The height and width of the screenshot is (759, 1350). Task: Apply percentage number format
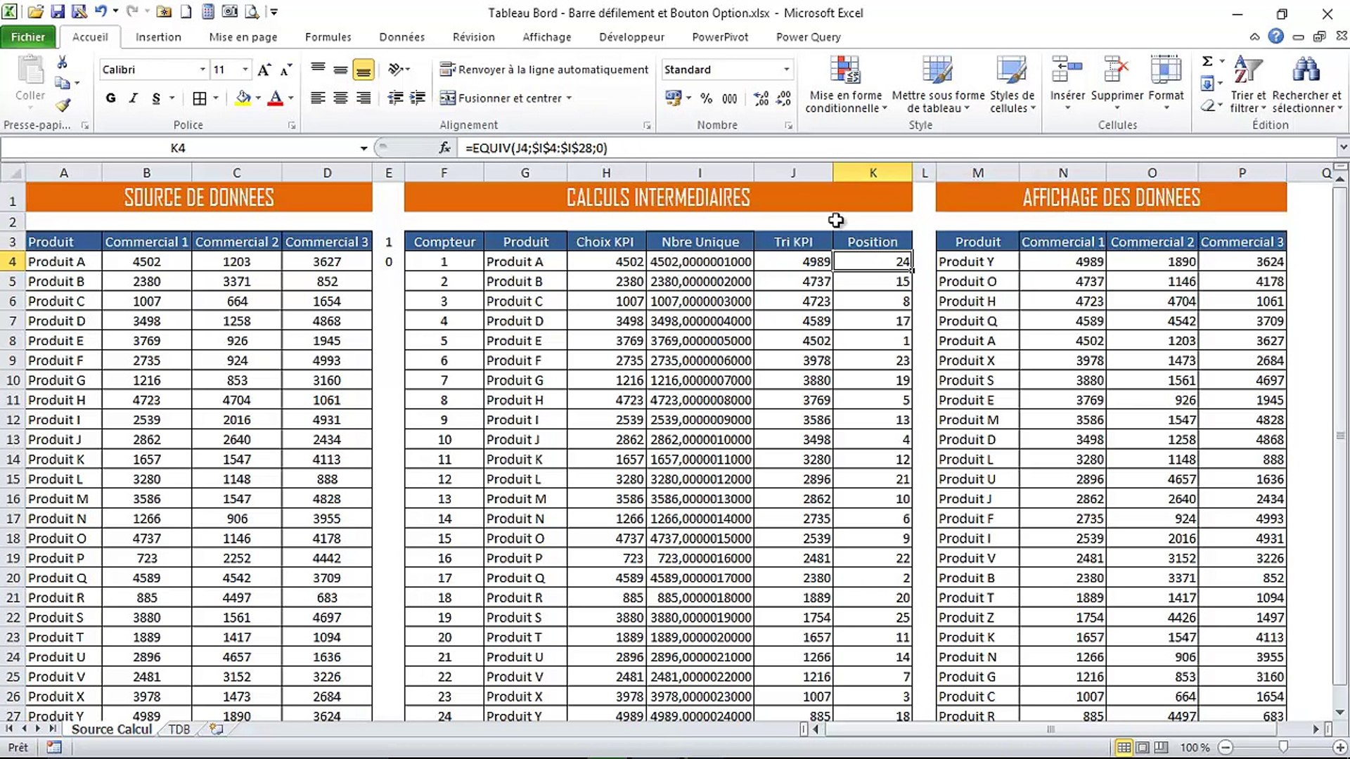coord(706,98)
